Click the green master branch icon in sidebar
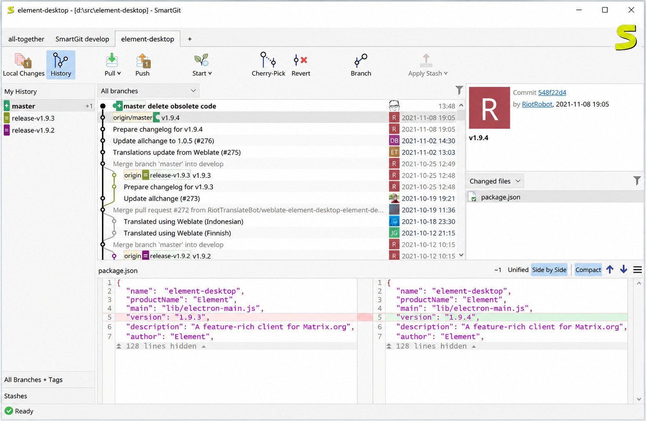646x421 pixels. point(7,106)
